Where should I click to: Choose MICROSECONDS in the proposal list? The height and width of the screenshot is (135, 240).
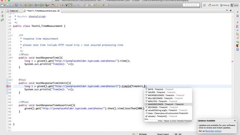168,95
